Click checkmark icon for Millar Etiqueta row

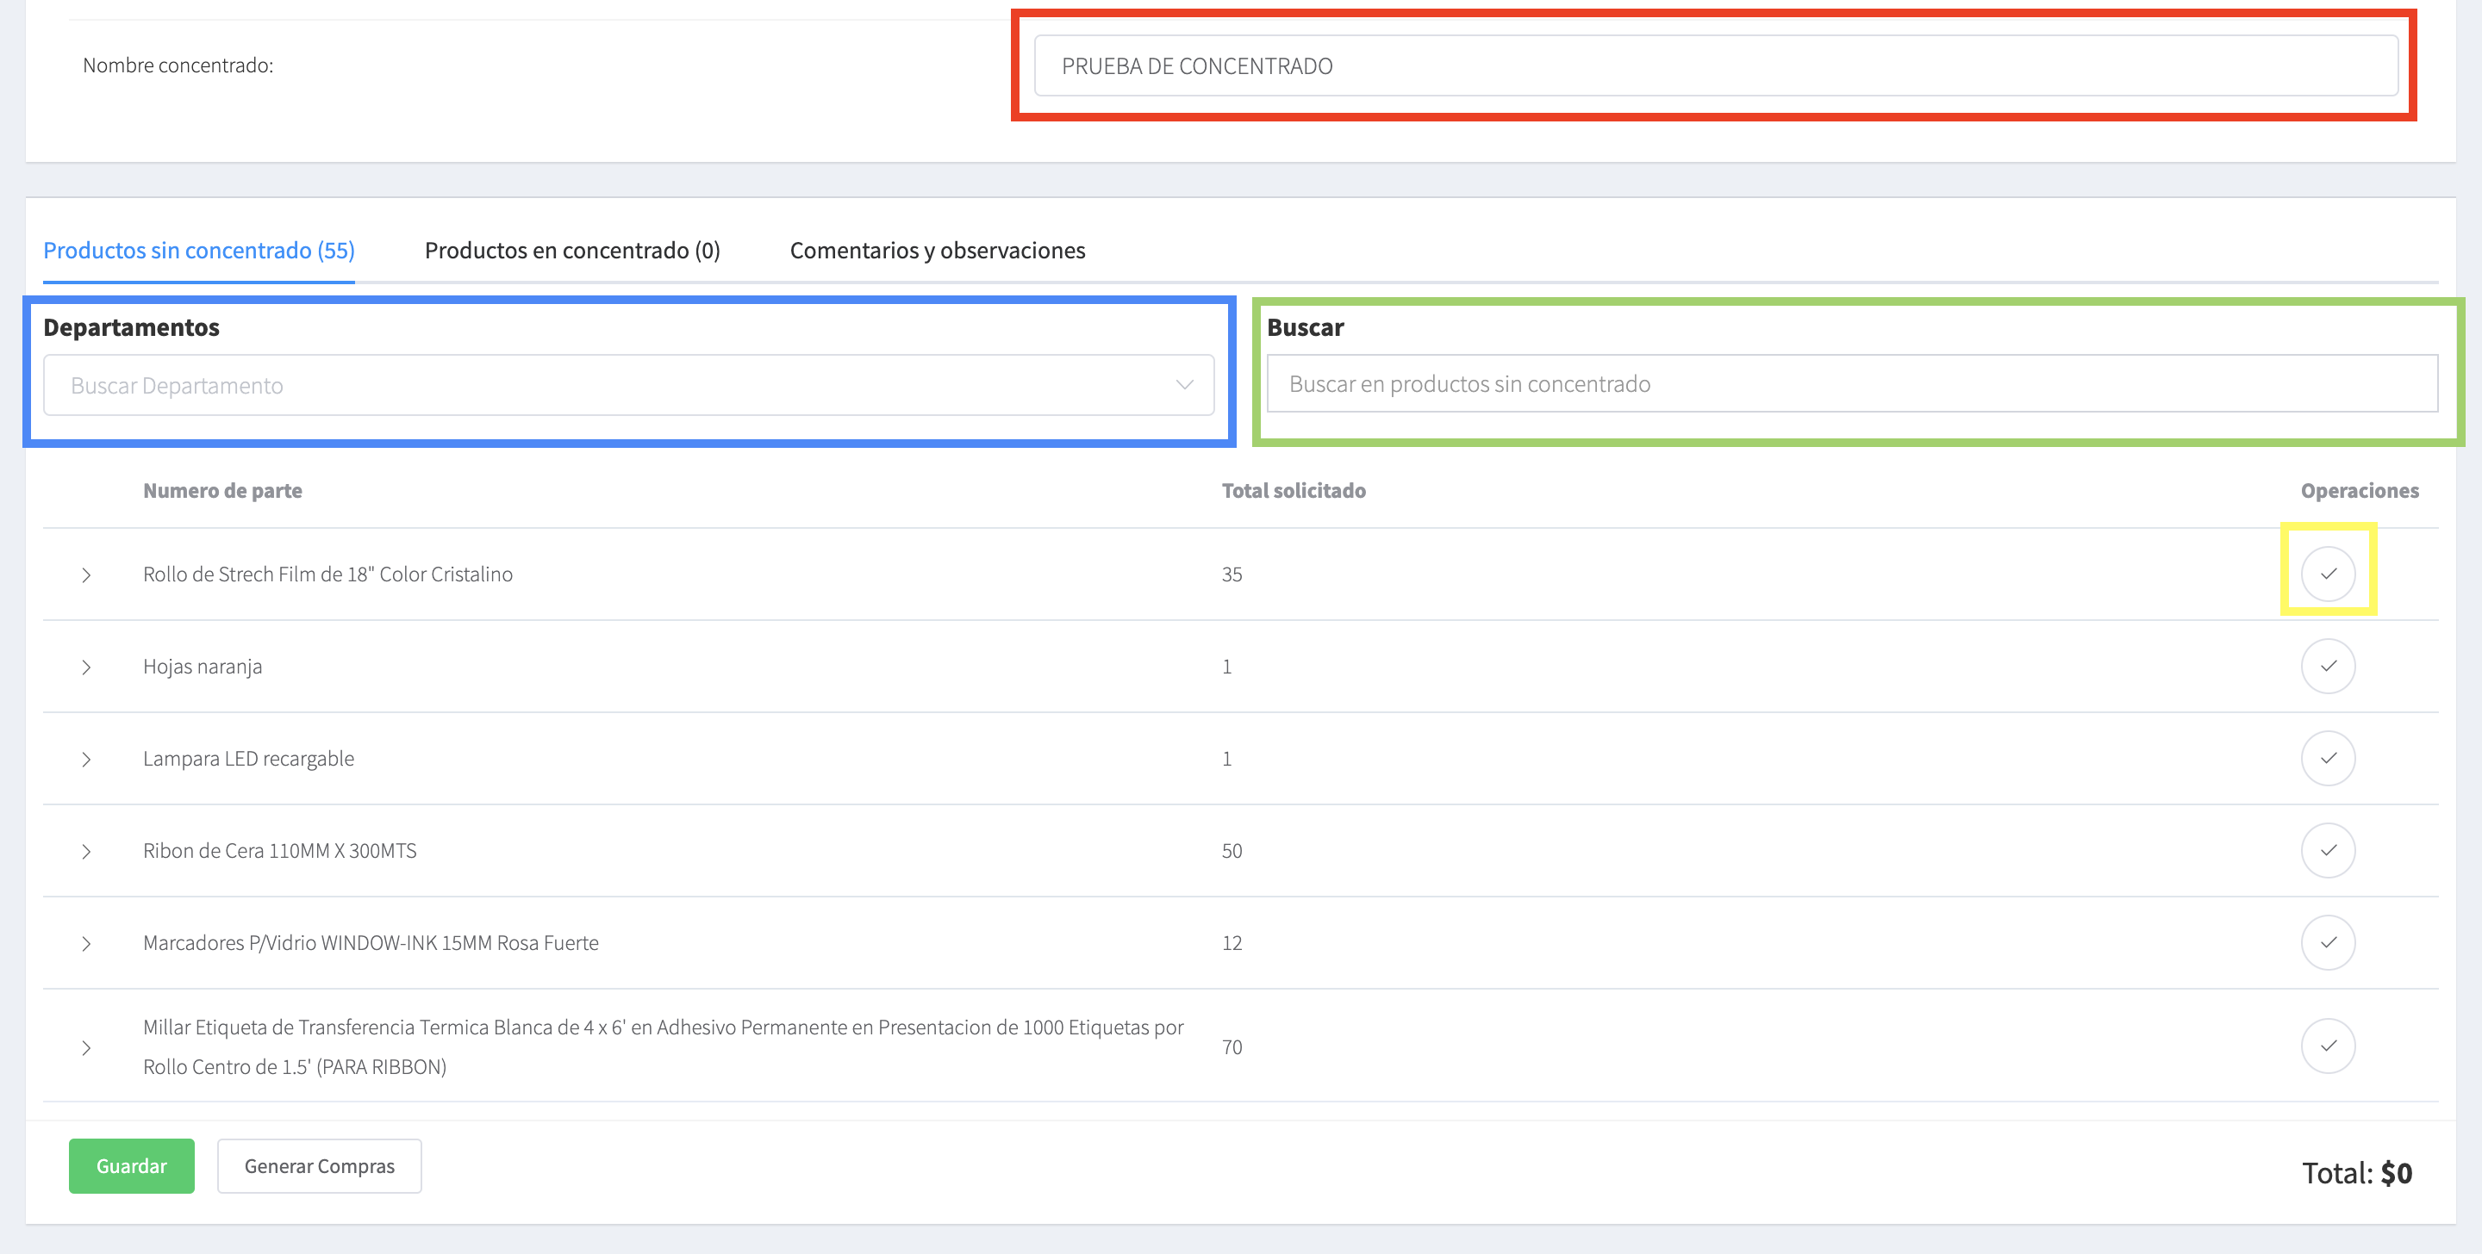tap(2328, 1046)
